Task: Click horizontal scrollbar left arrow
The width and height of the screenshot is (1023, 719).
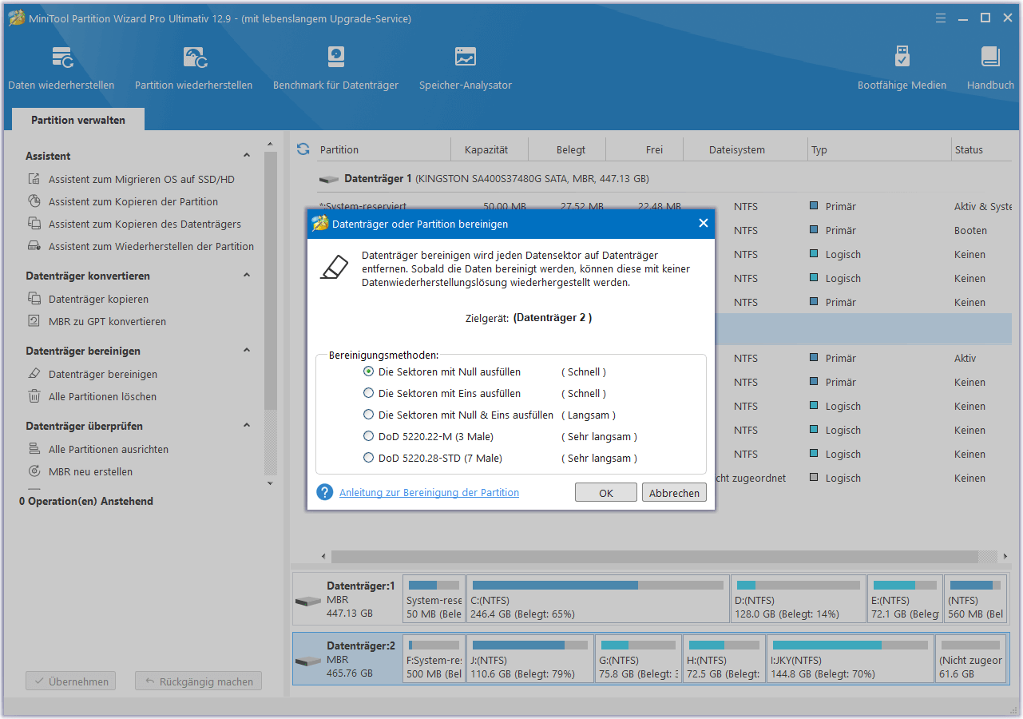Action: click(x=323, y=557)
